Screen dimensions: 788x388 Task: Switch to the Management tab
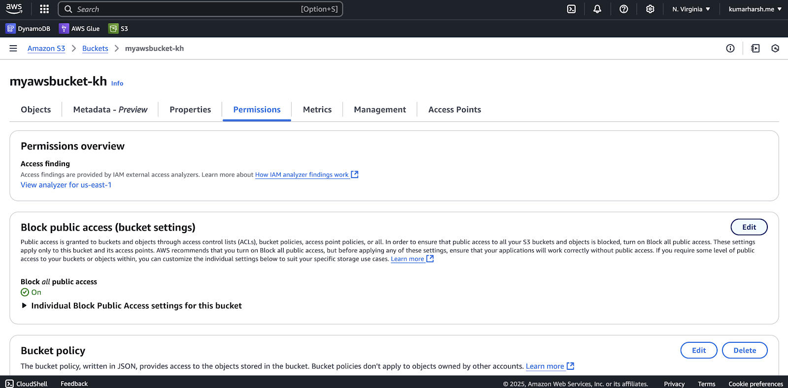(x=380, y=110)
